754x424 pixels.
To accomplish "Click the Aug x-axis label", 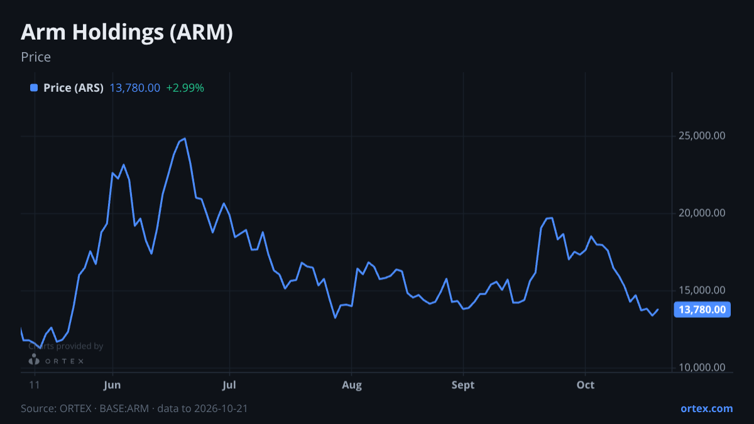I will point(352,385).
